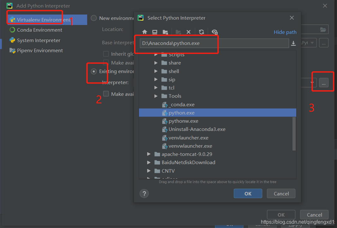The height and width of the screenshot is (228, 337).
Task: Expand the tcl folder
Action: click(x=156, y=88)
